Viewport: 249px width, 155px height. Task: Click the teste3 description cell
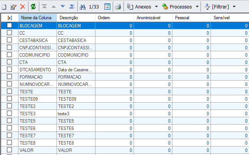tap(76, 113)
